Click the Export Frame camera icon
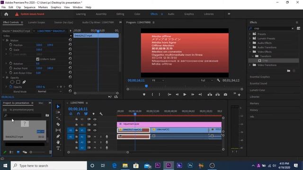The image size is (303, 170). tap(225, 94)
